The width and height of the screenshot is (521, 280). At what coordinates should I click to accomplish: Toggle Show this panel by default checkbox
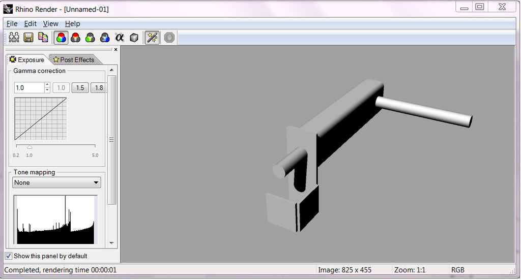tap(9, 256)
